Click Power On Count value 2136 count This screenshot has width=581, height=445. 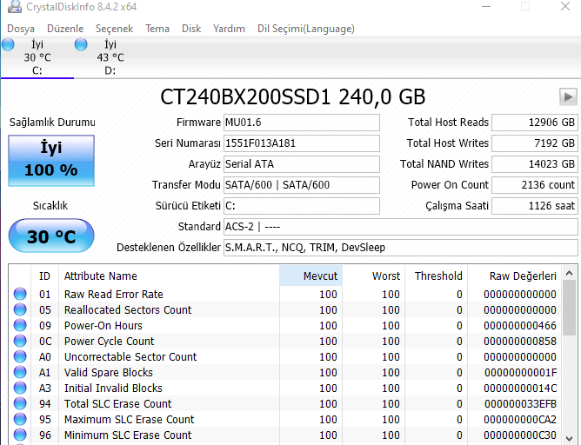pyautogui.click(x=535, y=185)
